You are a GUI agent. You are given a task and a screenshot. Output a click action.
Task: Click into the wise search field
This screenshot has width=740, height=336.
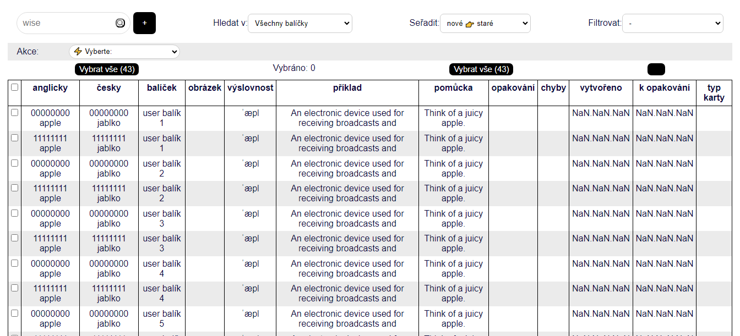(66, 23)
